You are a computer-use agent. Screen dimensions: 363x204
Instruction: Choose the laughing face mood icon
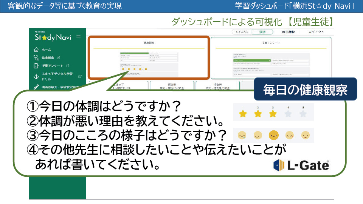pos(306,135)
